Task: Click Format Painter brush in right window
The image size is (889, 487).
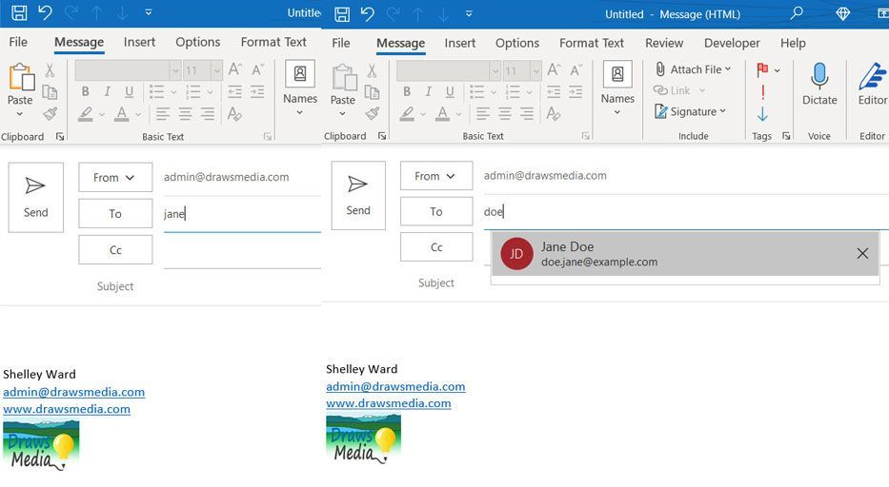Action: tap(373, 114)
